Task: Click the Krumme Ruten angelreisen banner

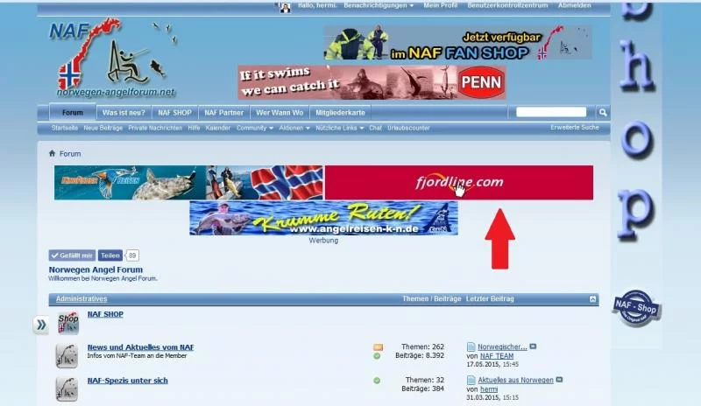Action: click(x=323, y=218)
